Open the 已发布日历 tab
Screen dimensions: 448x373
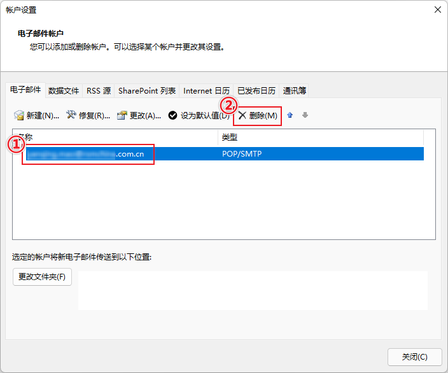[256, 91]
